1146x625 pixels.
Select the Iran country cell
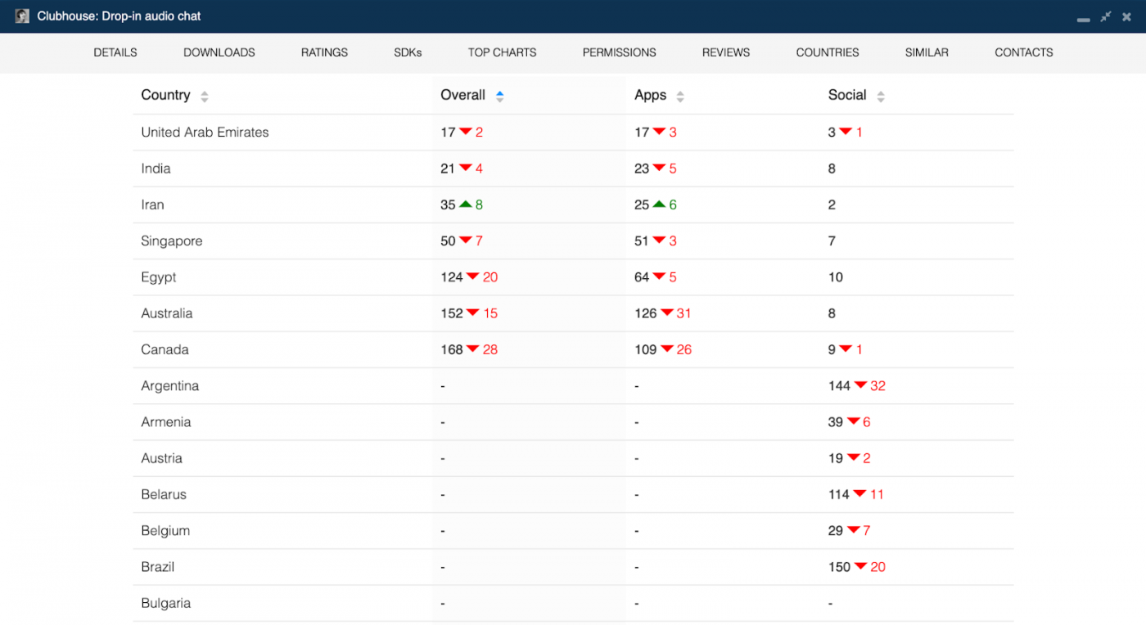coord(152,205)
